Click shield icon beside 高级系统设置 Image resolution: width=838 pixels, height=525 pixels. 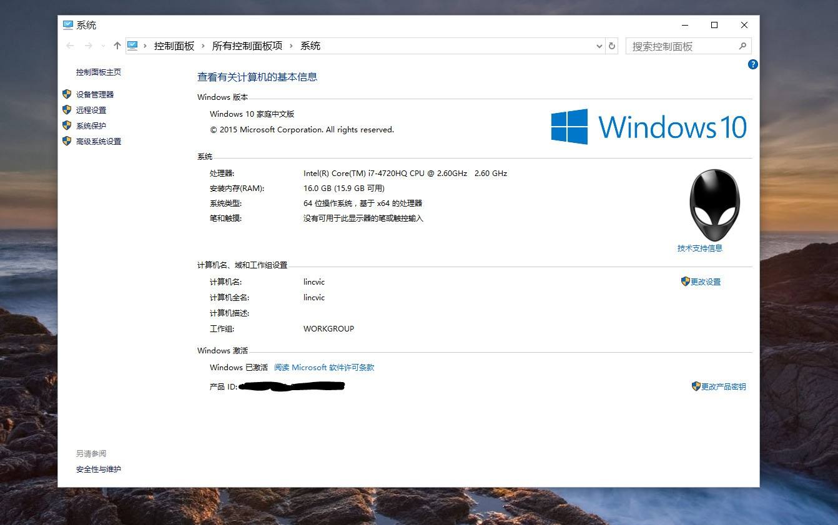[x=67, y=141]
